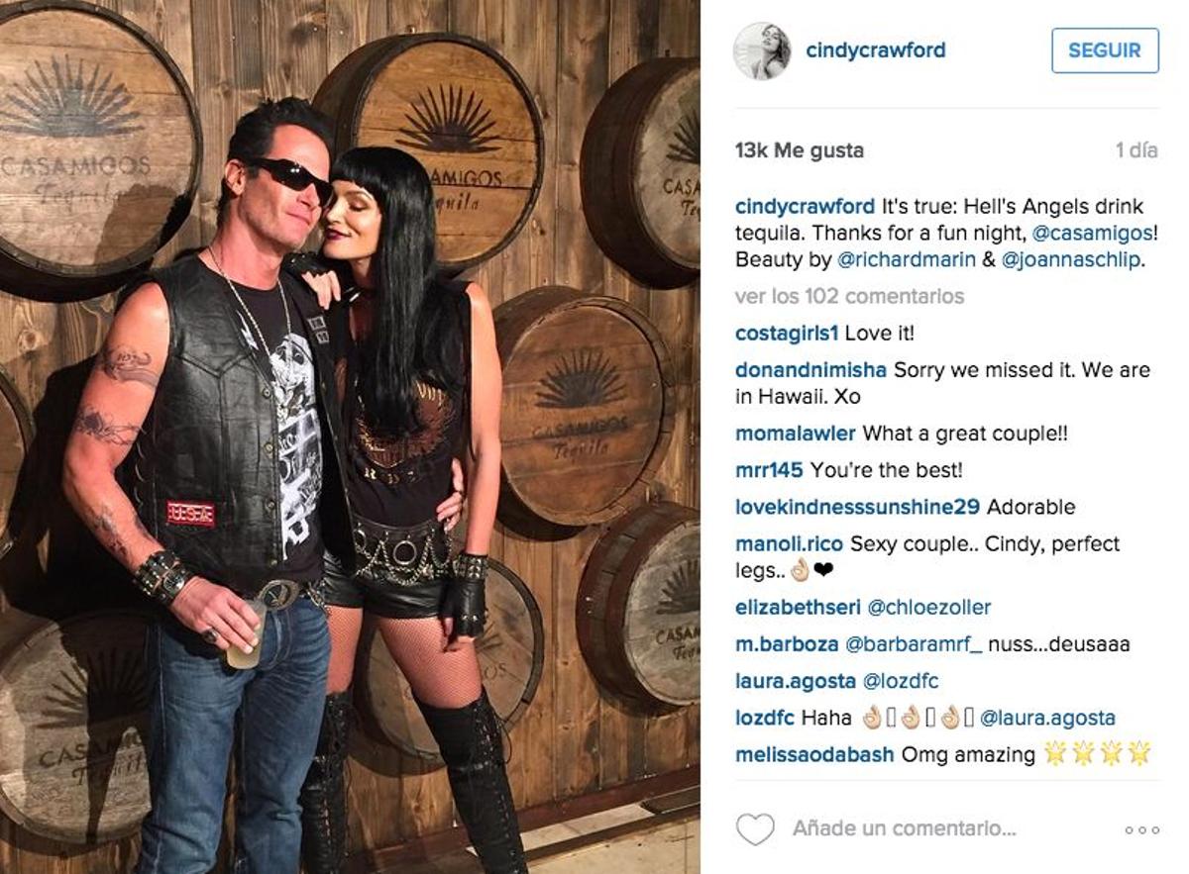
Task: Click the @chloezoller mention
Action: 929,607
